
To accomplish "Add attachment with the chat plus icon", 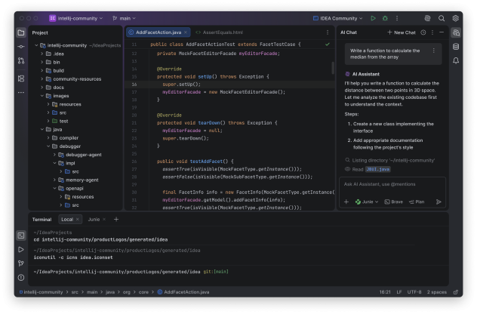I will pos(346,202).
